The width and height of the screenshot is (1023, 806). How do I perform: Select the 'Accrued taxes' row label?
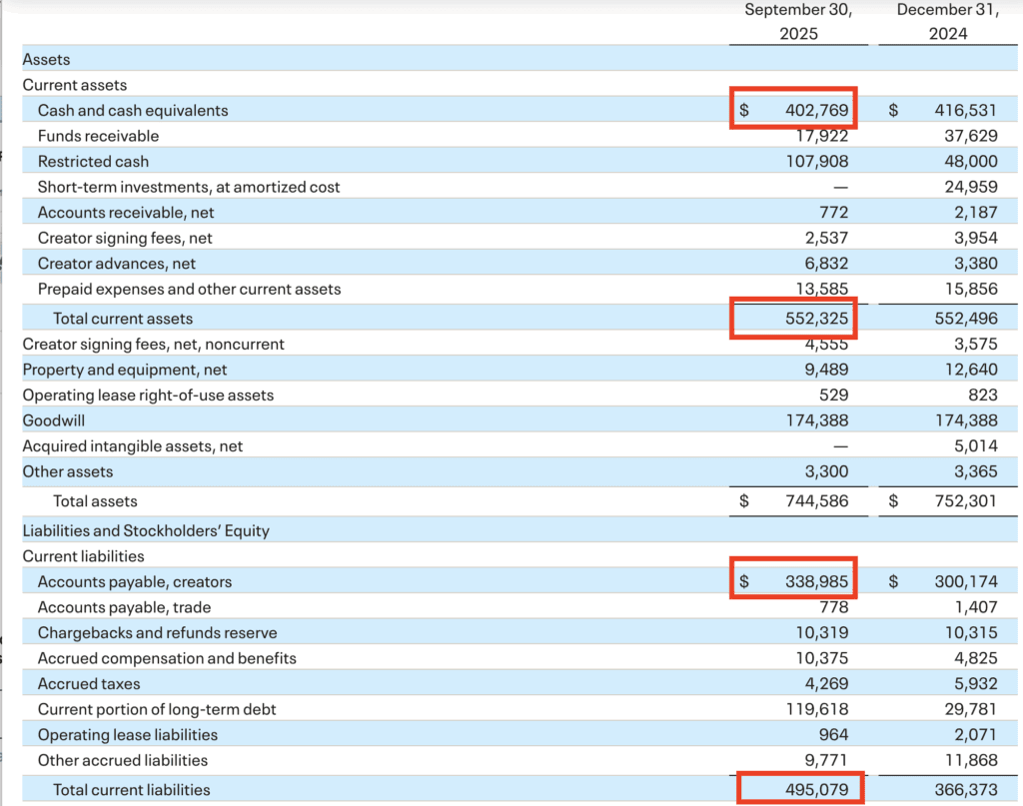point(89,684)
